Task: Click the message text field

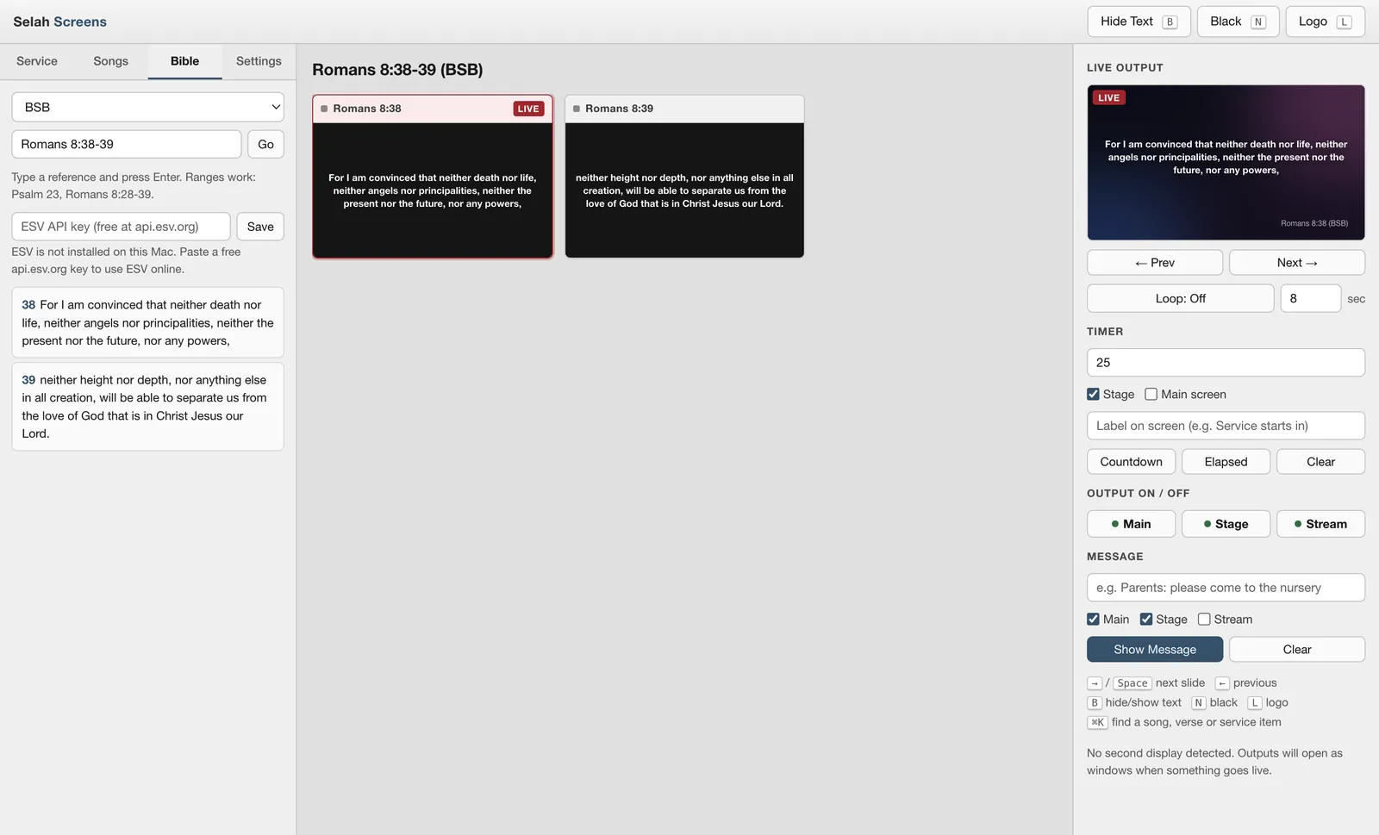Action: [1226, 588]
